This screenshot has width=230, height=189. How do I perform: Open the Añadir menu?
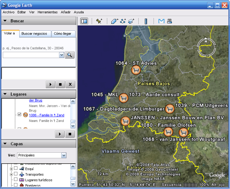coord(66,12)
